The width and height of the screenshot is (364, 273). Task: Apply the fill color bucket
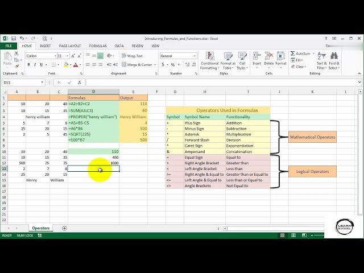tap(66, 65)
